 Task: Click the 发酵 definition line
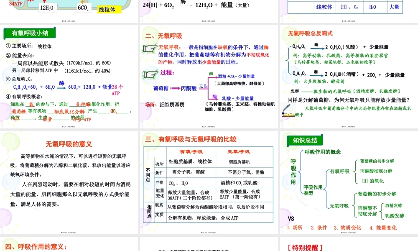(x=346, y=91)
